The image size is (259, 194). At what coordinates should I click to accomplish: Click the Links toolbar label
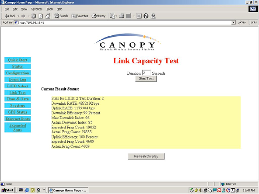pos(254,22)
